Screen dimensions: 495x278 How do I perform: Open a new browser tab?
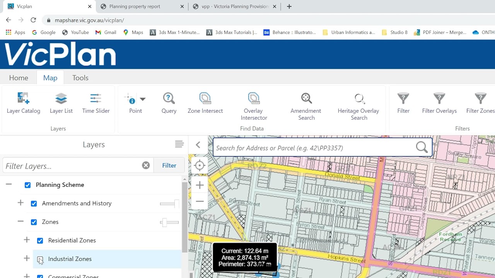point(289,7)
